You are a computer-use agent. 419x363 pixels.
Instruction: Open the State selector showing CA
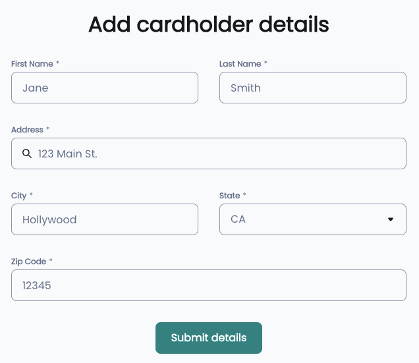303,219
